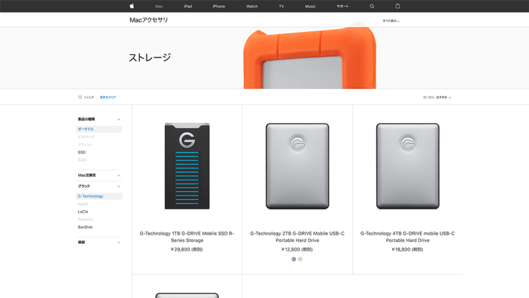Collapse the ブランド filter section

coord(99,186)
